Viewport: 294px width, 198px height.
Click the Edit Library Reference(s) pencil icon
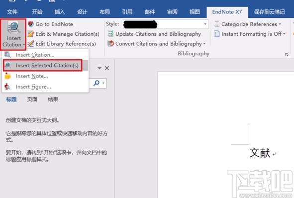(x=31, y=44)
